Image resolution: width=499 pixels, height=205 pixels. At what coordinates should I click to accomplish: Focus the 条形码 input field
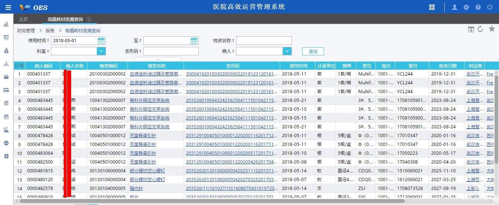pyautogui.click(x=171, y=51)
